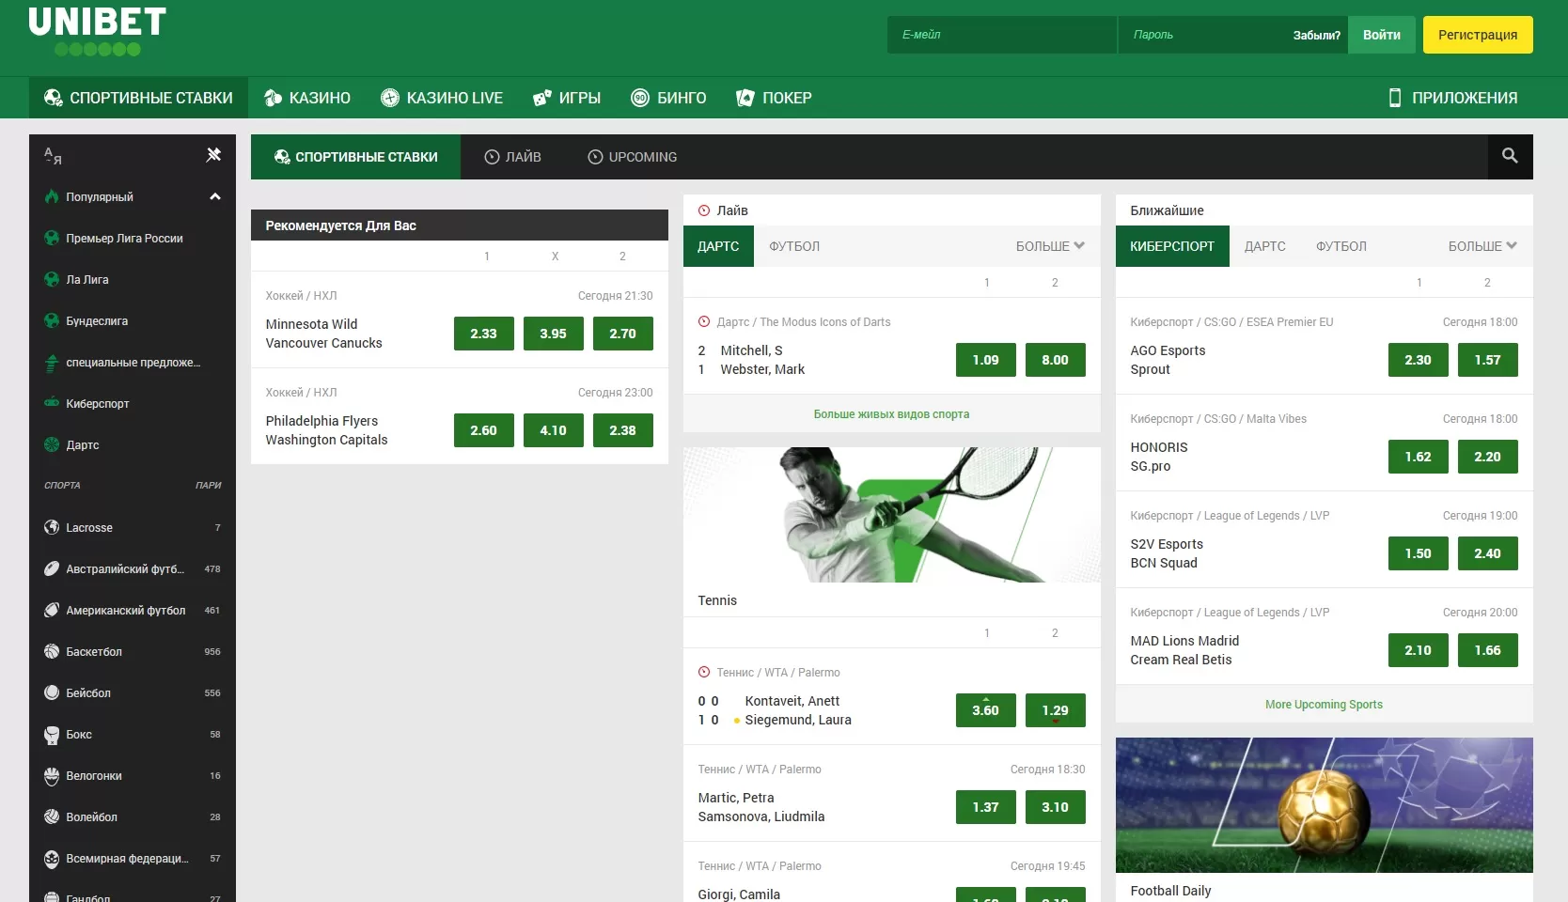
Task: Click the pin icon in sidebar header
Action: click(213, 155)
